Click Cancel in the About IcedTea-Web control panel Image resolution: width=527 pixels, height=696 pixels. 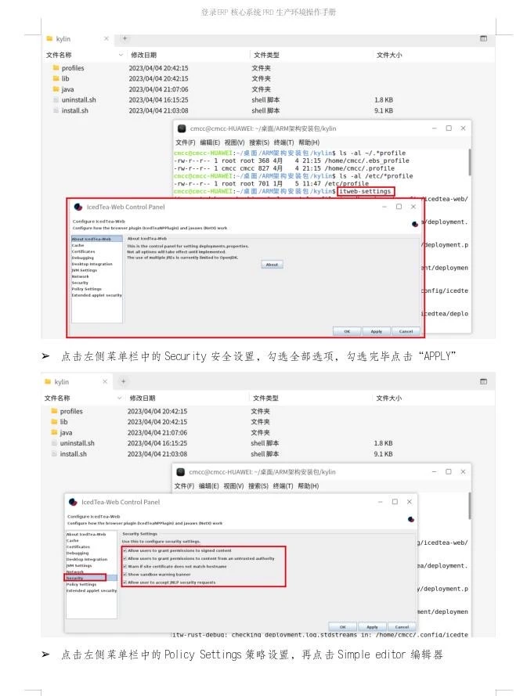click(x=406, y=331)
